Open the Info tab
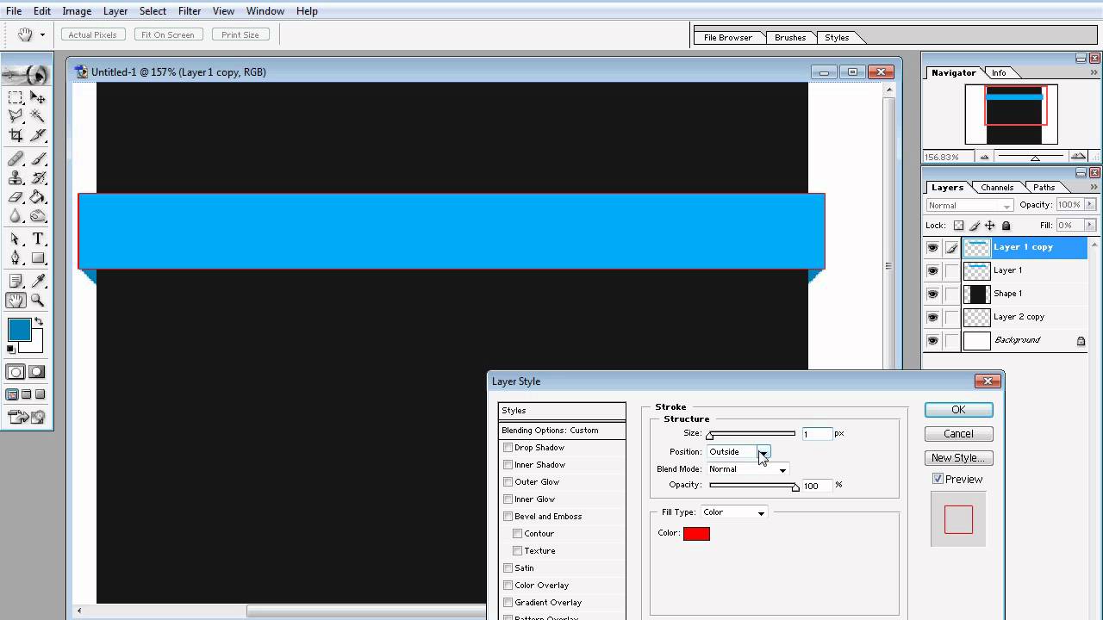This screenshot has height=620, width=1103. pos(999,73)
